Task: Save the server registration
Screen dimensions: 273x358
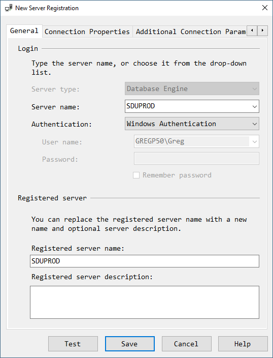Action: click(x=130, y=344)
